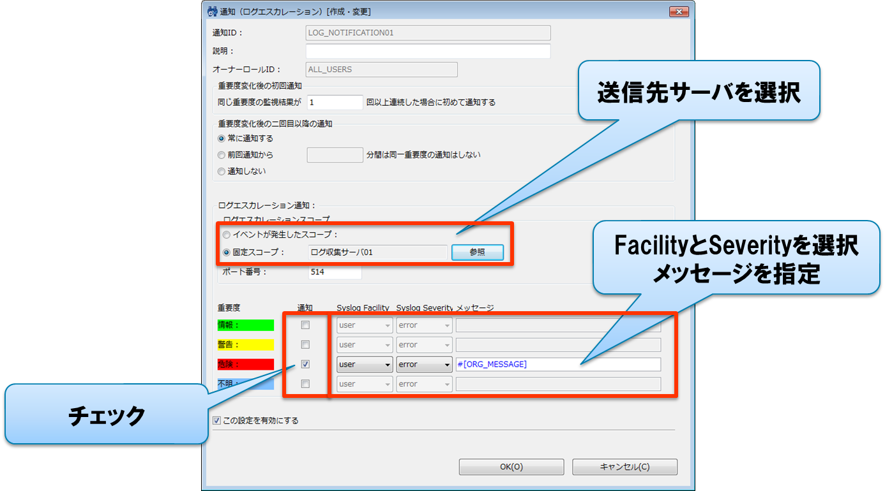Open Syslog Severity dropdown in 警告 row
Screen dimensions: 885x491
pyautogui.click(x=424, y=345)
